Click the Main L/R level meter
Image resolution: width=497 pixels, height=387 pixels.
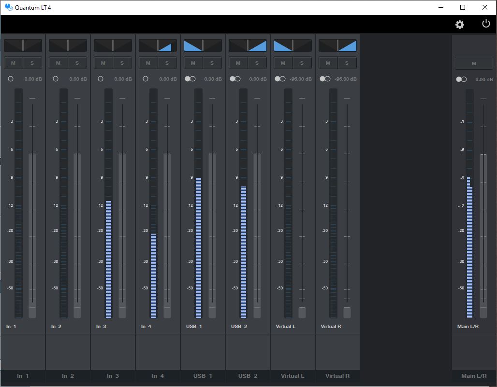[x=470, y=203]
